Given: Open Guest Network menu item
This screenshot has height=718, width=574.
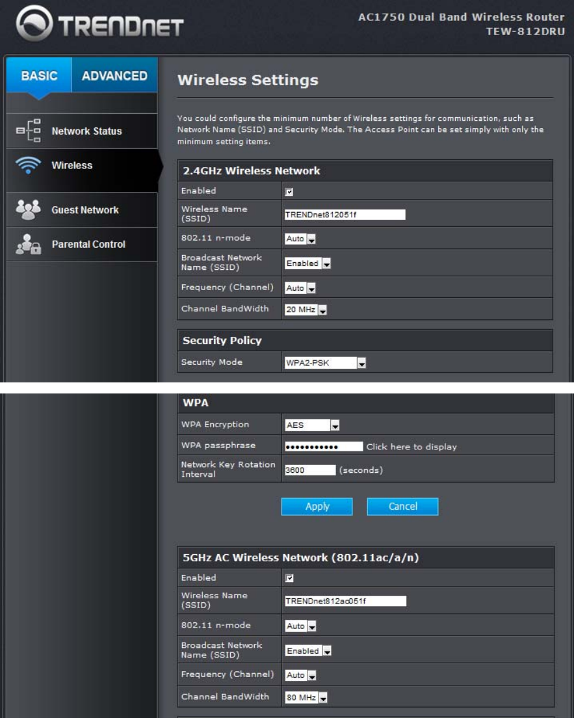Looking at the screenshot, I should 82,209.
